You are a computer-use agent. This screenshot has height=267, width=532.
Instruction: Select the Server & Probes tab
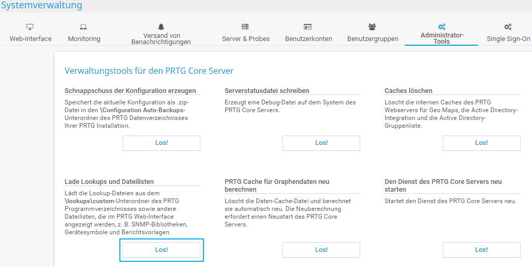click(x=245, y=39)
